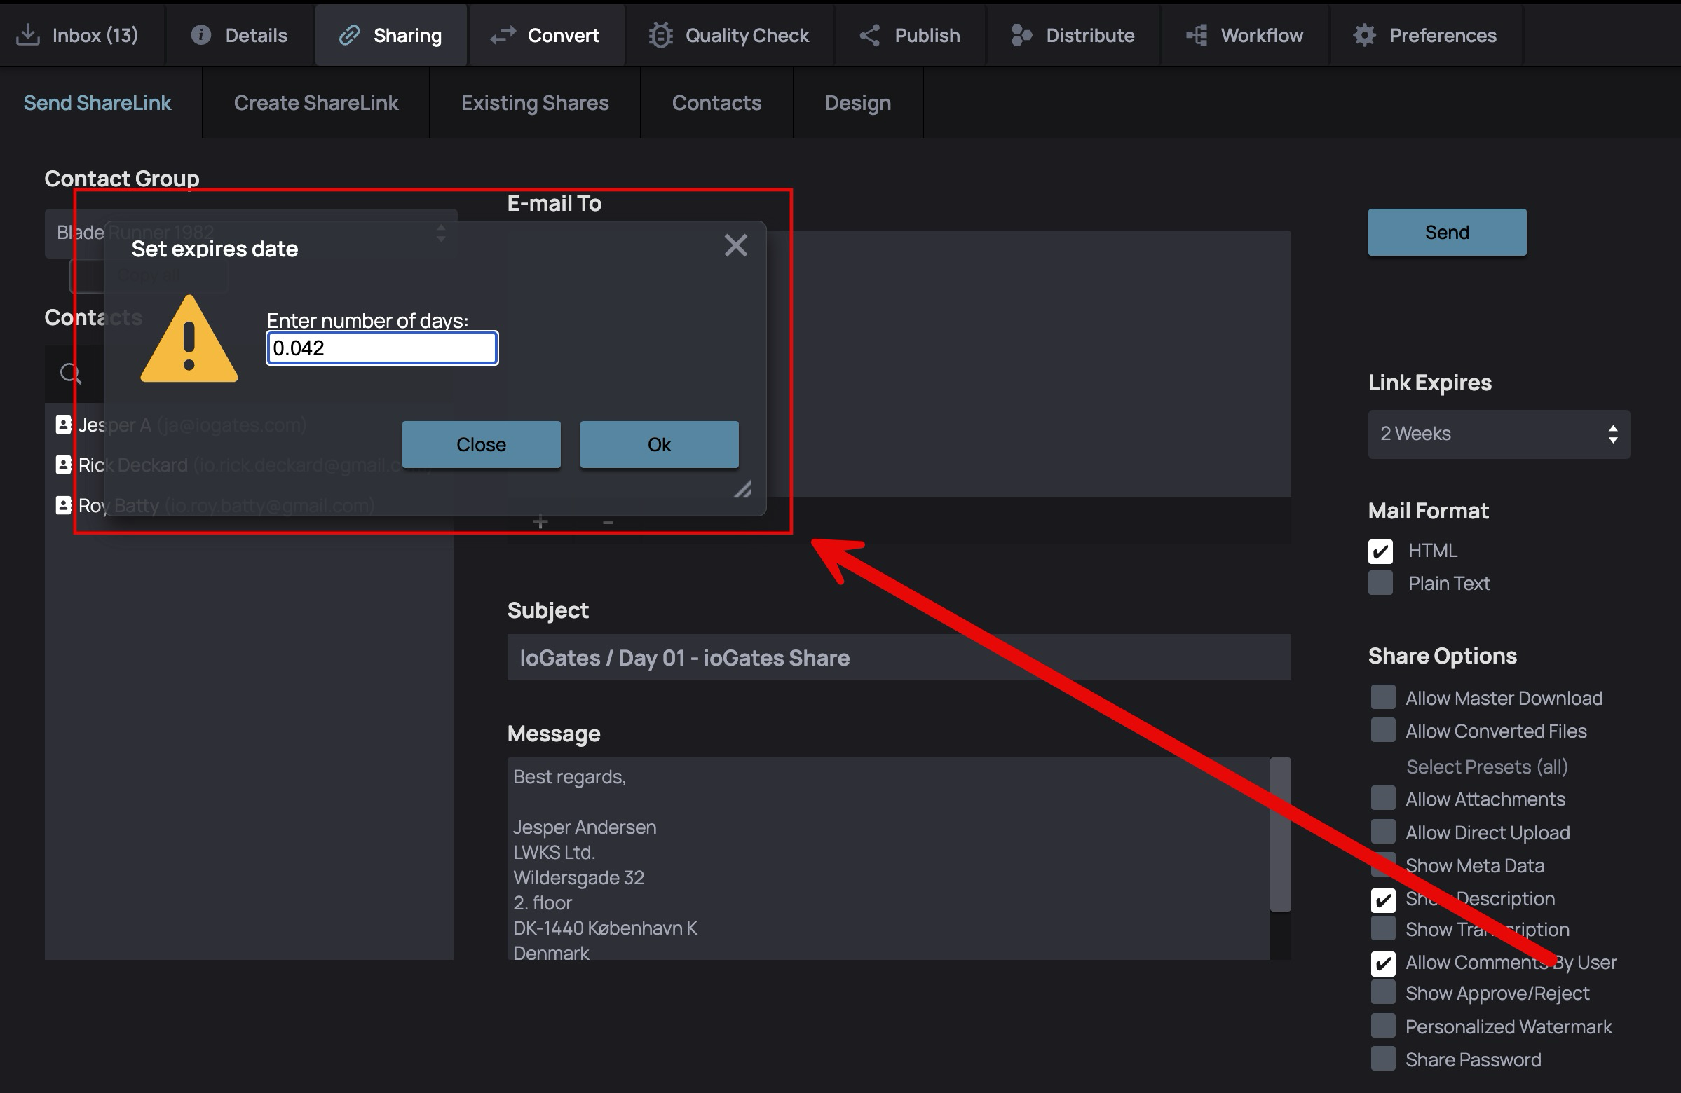This screenshot has width=1681, height=1093.
Task: Click the Workflow diagram icon
Action: click(x=1197, y=34)
